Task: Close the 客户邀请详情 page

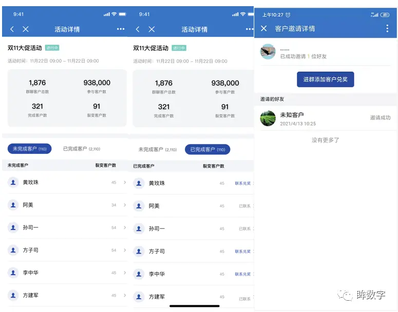Action: pos(264,29)
